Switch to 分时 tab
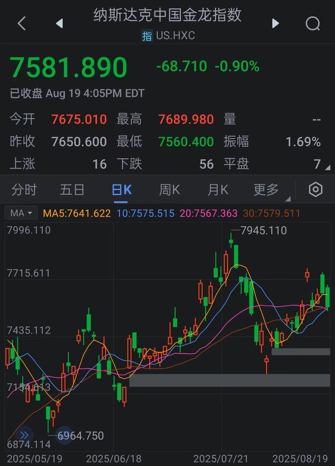The height and width of the screenshot is (466, 335). coord(24,190)
